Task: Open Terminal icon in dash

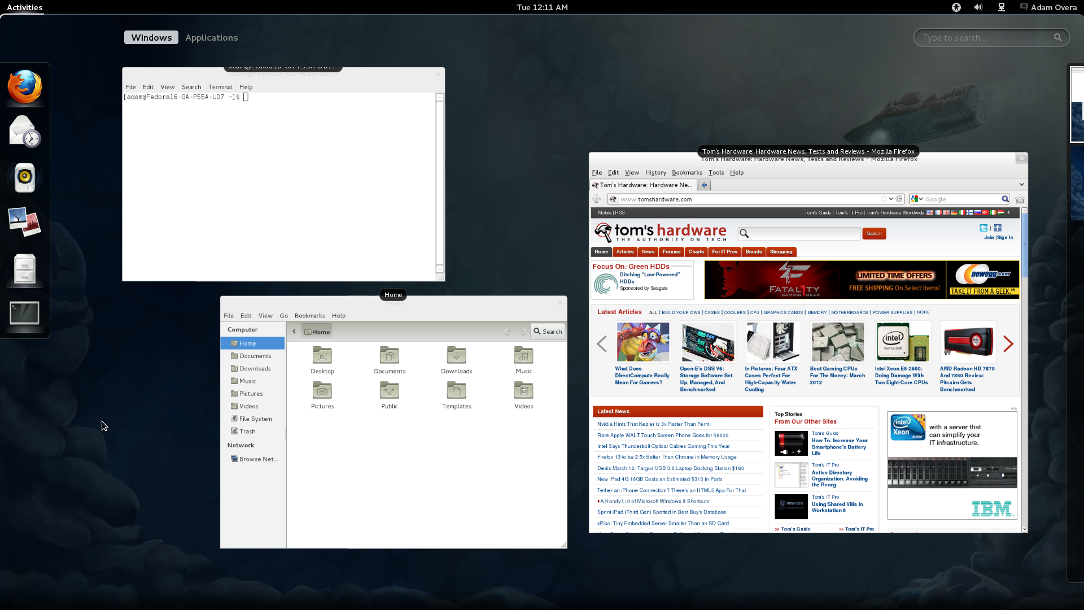Action: pos(25,313)
